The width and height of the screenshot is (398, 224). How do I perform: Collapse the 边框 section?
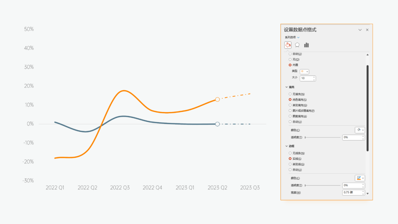tap(287, 146)
